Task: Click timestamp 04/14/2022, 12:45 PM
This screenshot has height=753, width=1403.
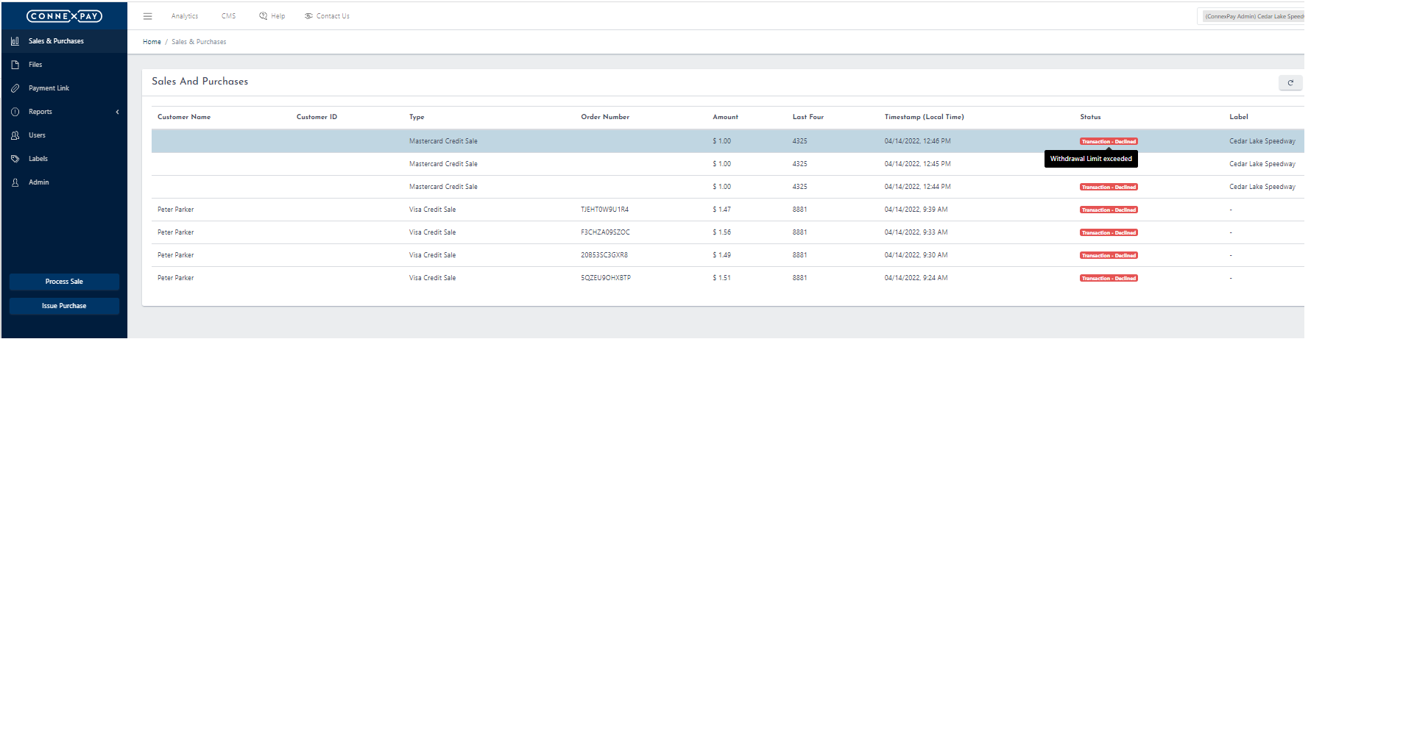Action: [x=917, y=164]
